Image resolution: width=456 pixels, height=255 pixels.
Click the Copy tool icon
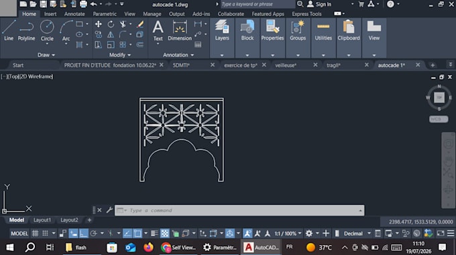99,35
